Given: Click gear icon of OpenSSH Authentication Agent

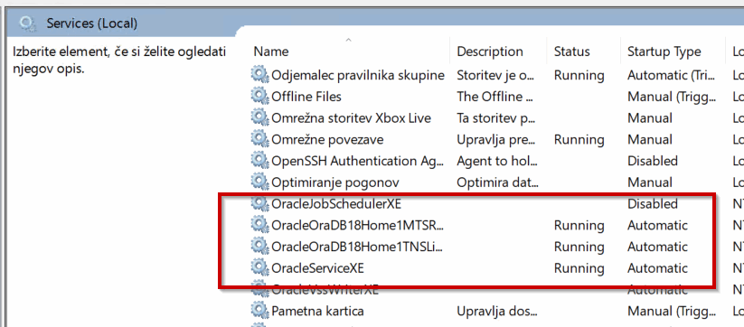Looking at the screenshot, I should (x=259, y=161).
